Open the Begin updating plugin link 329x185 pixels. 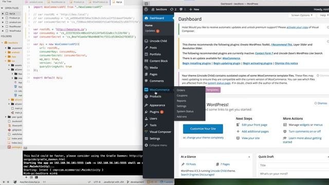coord(227,63)
